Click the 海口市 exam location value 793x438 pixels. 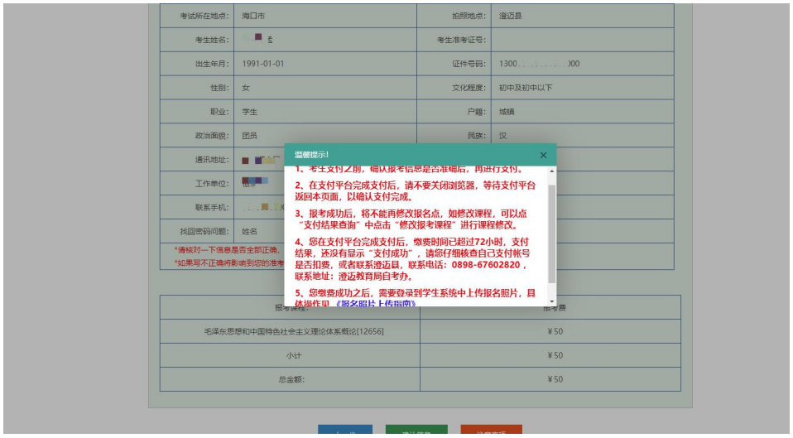coord(254,16)
